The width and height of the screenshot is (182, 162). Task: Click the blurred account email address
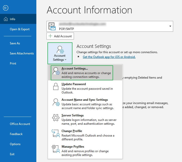point(82,24)
